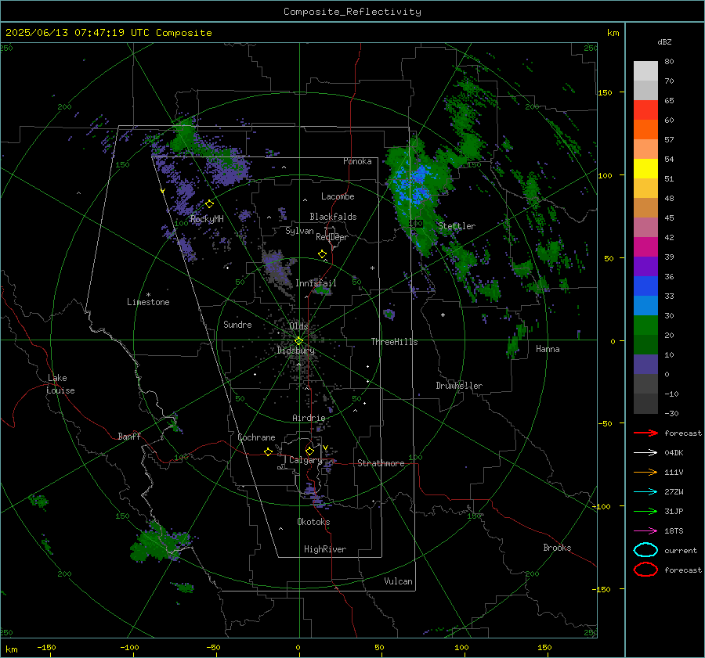The image size is (705, 658).
Task: Click the yellow diamond marker above Calgary
Action: pos(309,451)
